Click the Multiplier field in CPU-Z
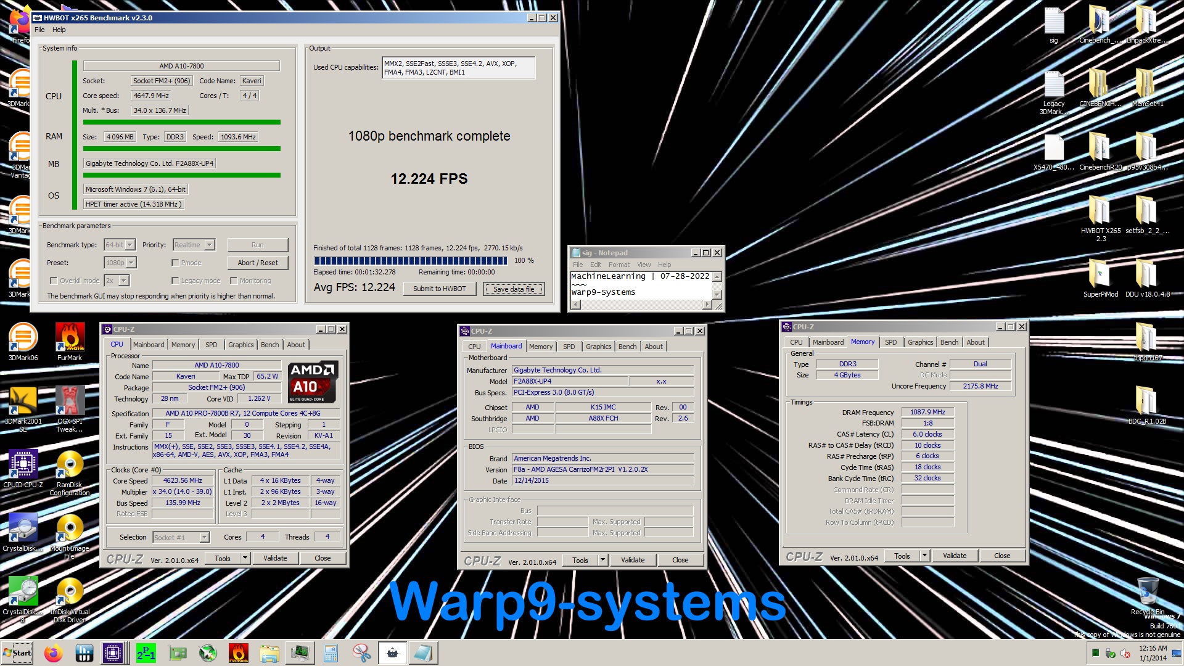 click(182, 491)
